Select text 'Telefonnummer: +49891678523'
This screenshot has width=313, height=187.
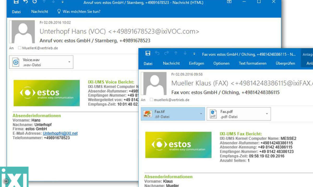pyautogui.click(x=41, y=138)
